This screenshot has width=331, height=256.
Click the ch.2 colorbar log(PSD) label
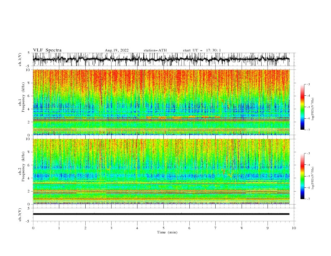(x=313, y=178)
